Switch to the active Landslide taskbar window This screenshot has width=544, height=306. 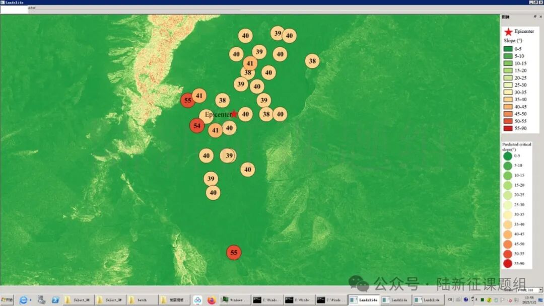[363, 300]
